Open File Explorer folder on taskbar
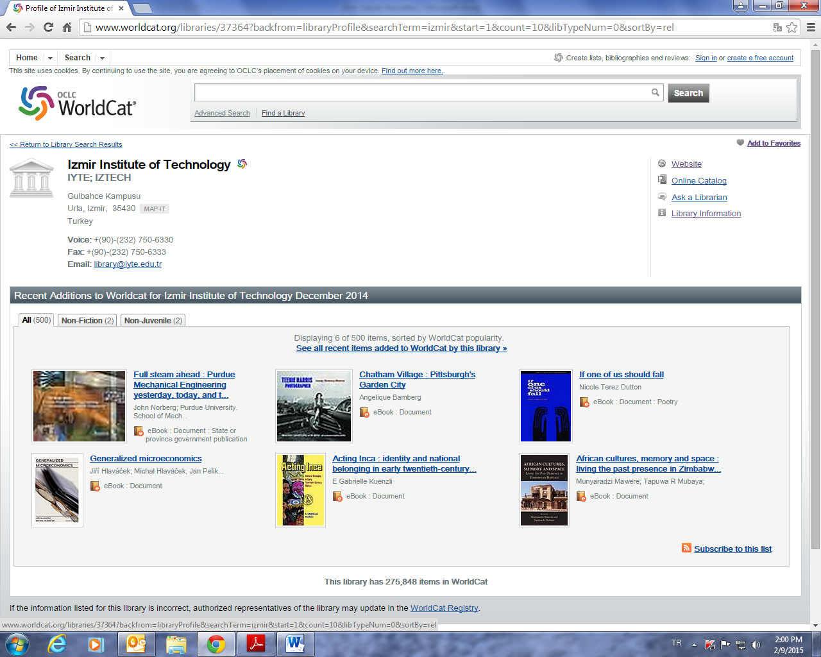821x657 pixels. [x=176, y=644]
